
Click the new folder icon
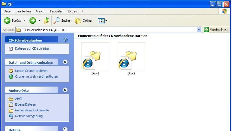click(11, 71)
